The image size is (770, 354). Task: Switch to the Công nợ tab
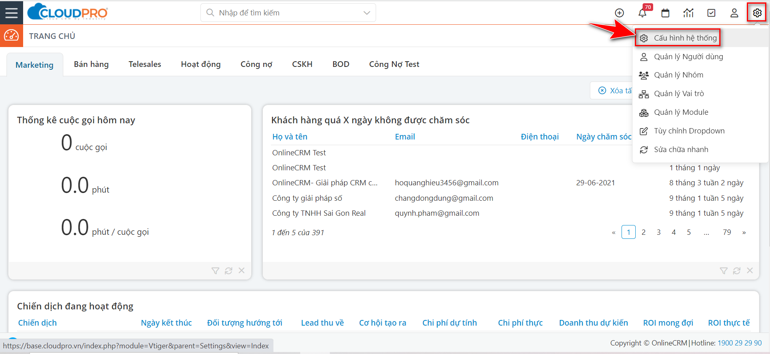pyautogui.click(x=256, y=64)
